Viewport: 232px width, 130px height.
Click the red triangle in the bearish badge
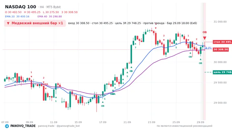[8, 23]
